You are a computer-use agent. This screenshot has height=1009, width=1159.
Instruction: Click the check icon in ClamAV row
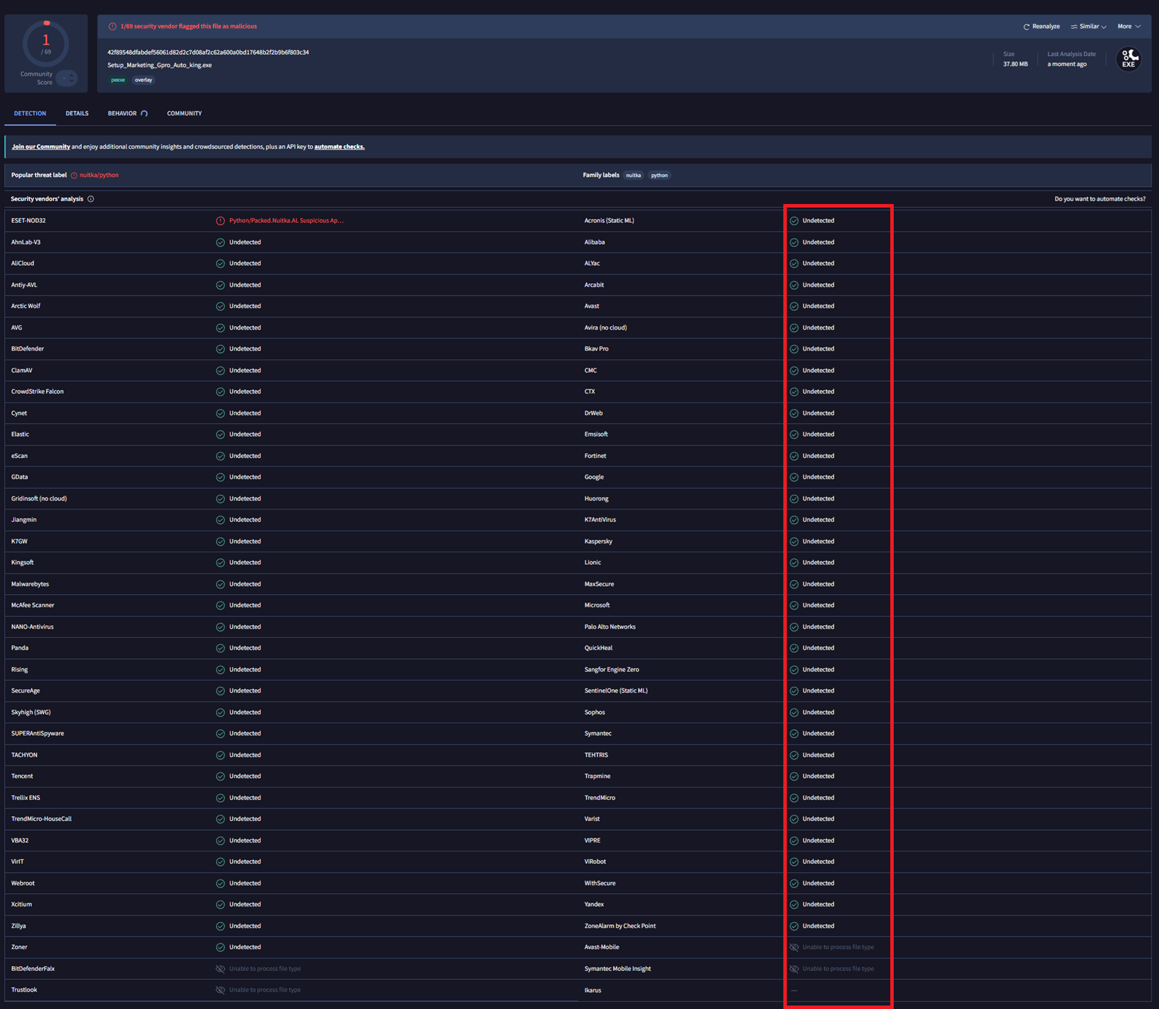point(220,371)
